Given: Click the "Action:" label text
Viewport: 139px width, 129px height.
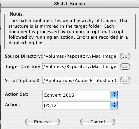Looking at the screenshot, I should point(12,105).
